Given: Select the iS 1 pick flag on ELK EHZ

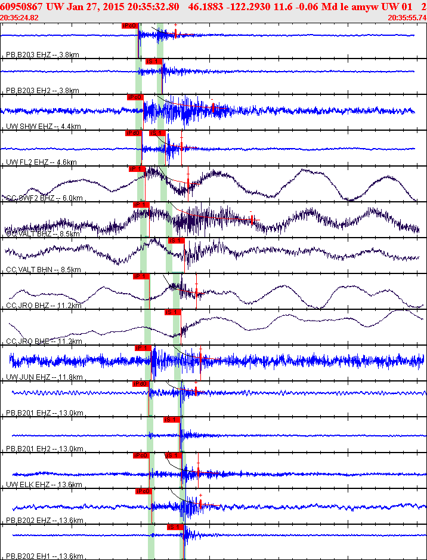Looking at the screenshot, I should click(x=174, y=456).
